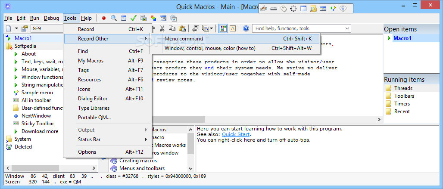Open the Debug menu
The image size is (443, 189).
pyautogui.click(x=51, y=18)
